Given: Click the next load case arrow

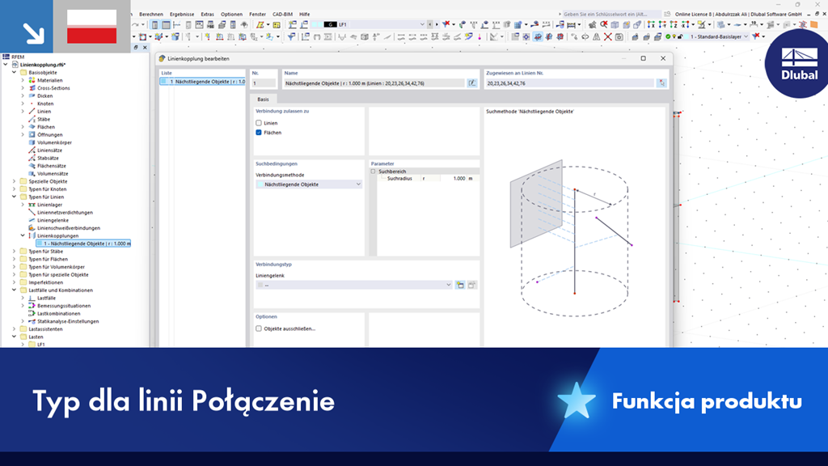Looking at the screenshot, I should 436,25.
